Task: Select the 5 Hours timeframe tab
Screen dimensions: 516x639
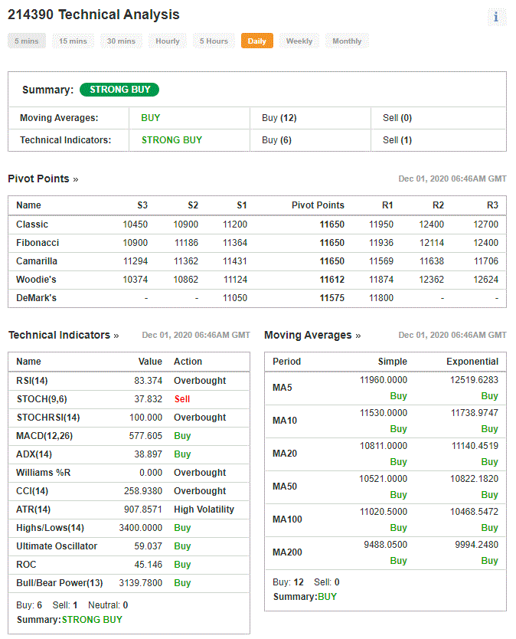Action: [214, 41]
